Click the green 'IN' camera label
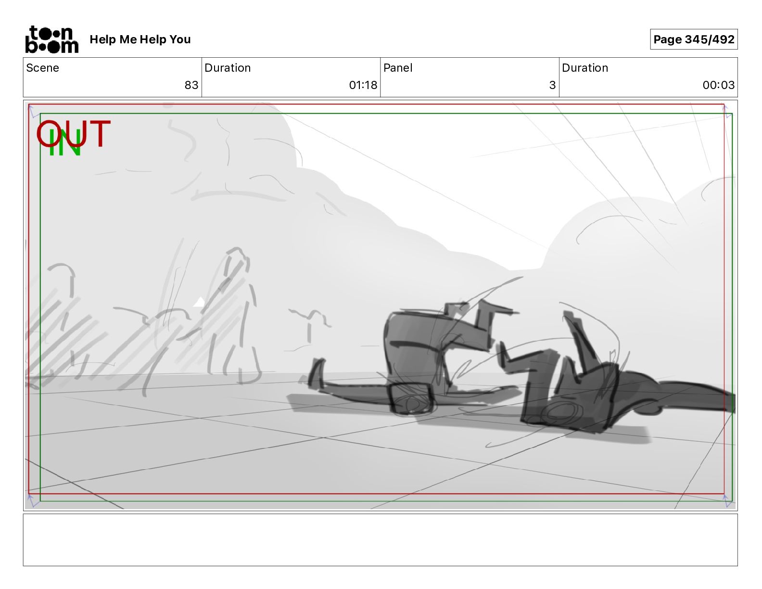 pyautogui.click(x=64, y=143)
